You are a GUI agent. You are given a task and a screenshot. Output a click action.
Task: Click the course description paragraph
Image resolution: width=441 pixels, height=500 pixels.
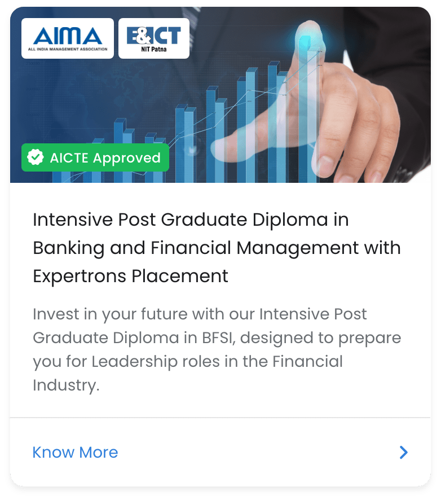click(217, 349)
